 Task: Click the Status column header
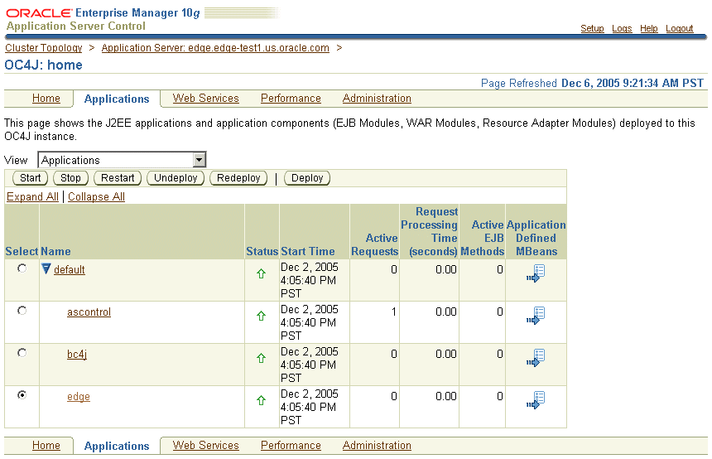[262, 251]
